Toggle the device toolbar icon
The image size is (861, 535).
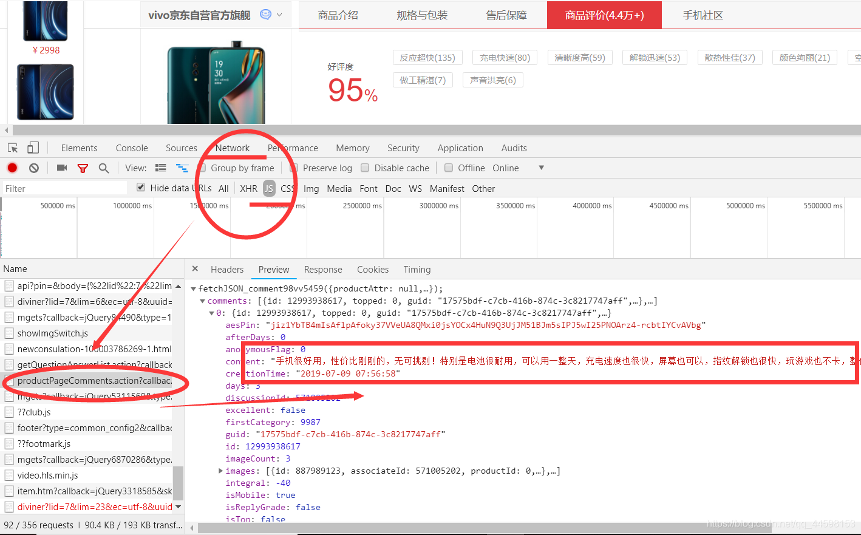[33, 148]
